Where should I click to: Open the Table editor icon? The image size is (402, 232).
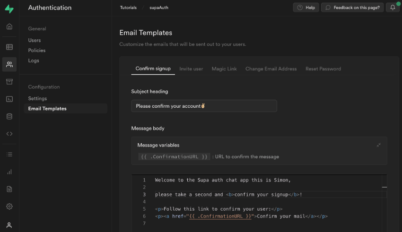[x=9, y=47]
